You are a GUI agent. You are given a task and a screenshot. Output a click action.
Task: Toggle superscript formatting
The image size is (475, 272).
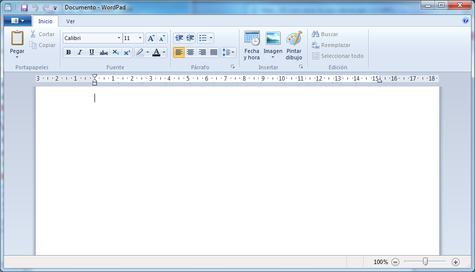click(x=127, y=52)
